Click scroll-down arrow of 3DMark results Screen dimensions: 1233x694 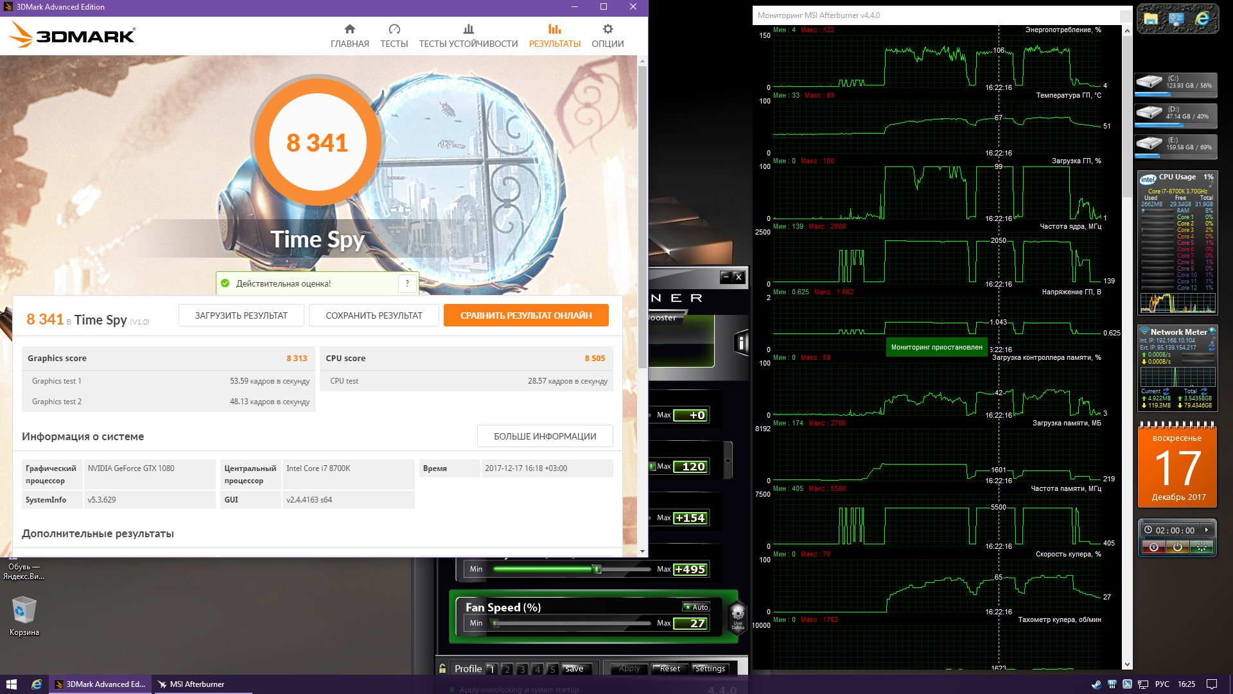[642, 551]
